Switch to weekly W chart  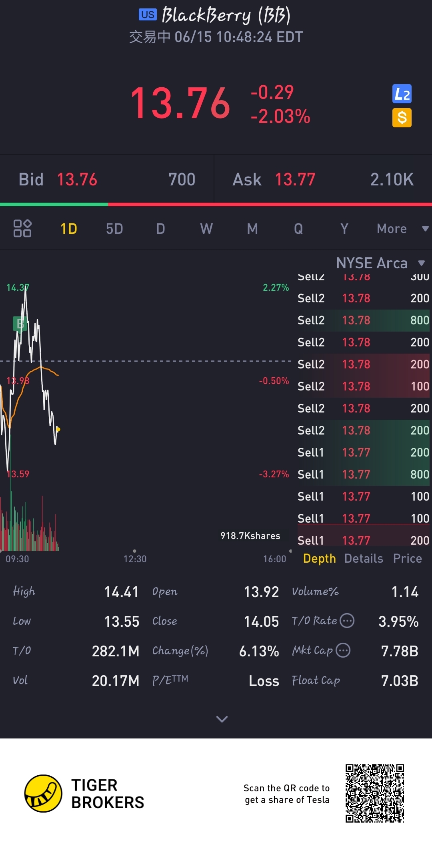click(x=206, y=229)
